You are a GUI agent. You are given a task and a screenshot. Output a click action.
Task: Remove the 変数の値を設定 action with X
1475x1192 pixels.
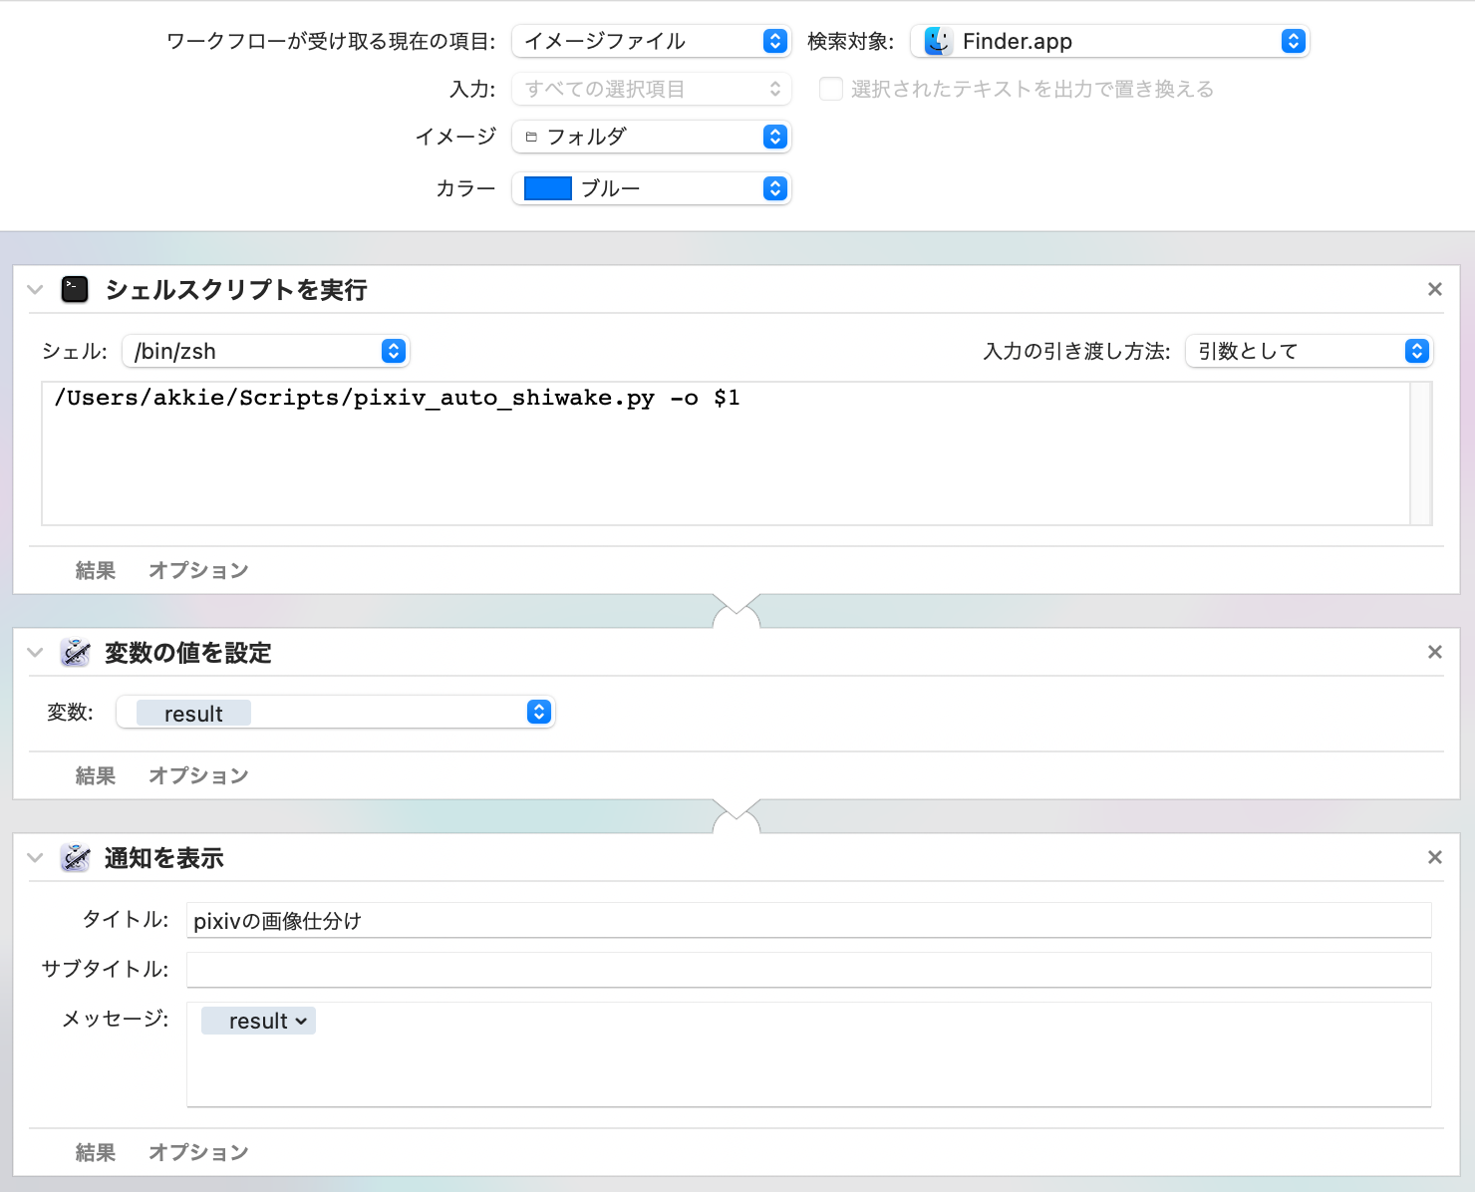tap(1434, 652)
